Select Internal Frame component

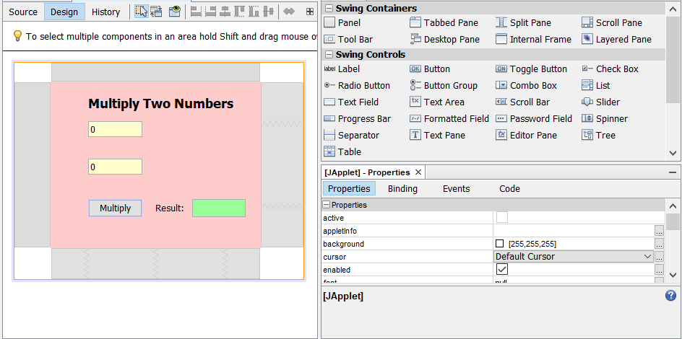coord(534,39)
